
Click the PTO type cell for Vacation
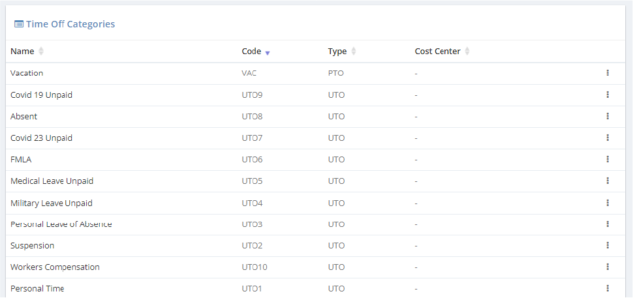(335, 73)
